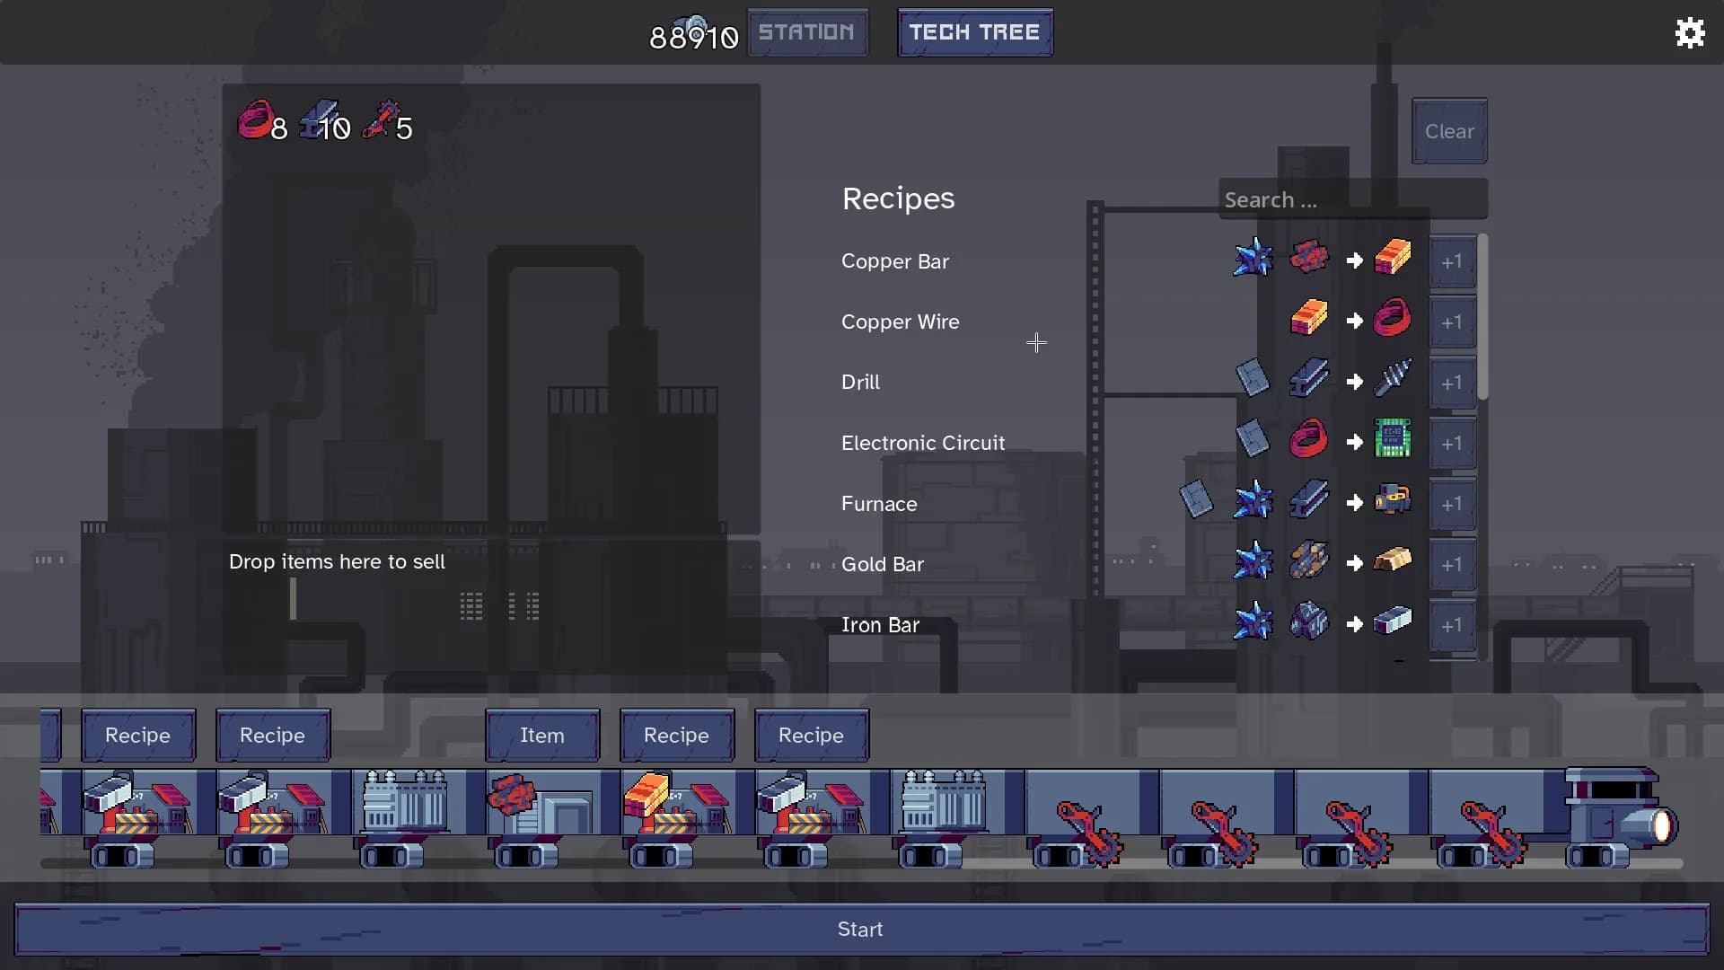Click the steel beam input of Drill

point(1309,378)
